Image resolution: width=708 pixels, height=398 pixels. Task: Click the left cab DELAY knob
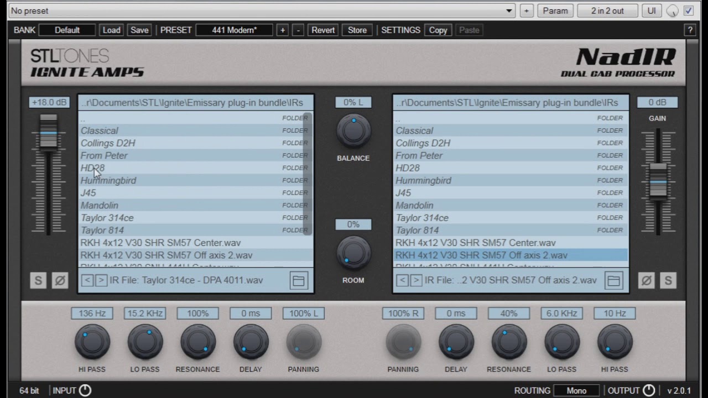click(x=251, y=342)
